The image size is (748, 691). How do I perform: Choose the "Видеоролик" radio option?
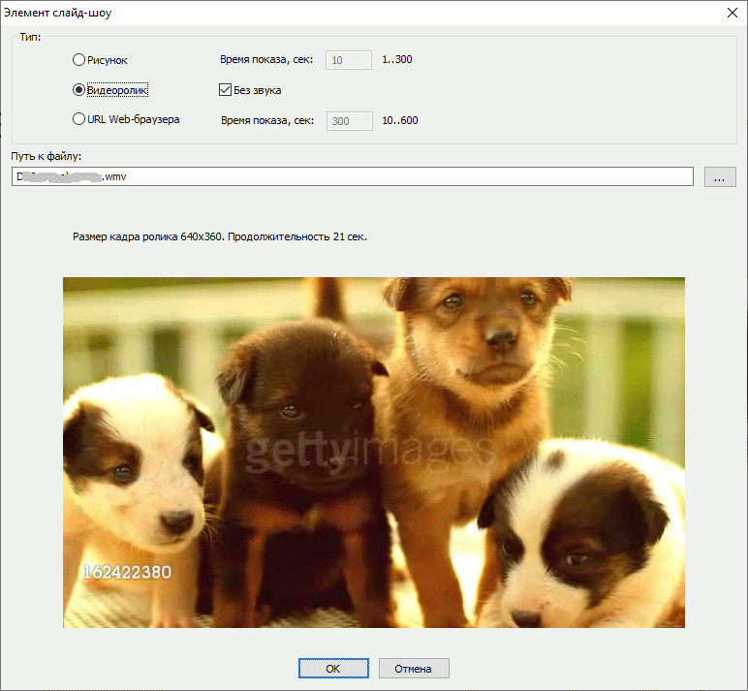[x=79, y=90]
